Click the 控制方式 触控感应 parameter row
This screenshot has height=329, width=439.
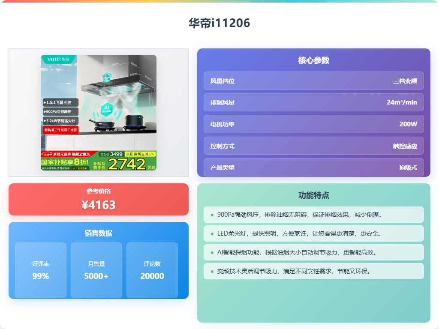pyautogui.click(x=313, y=146)
